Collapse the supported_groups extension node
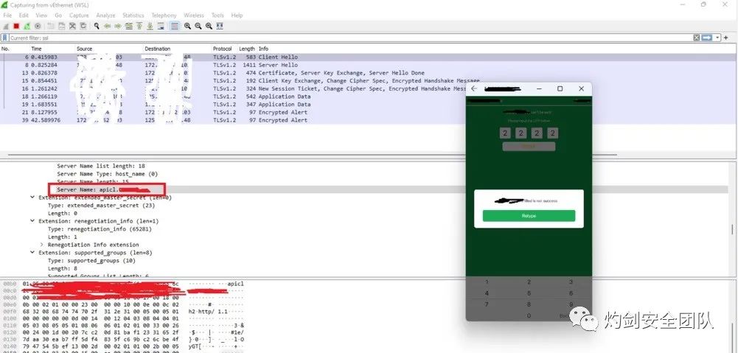738x353 pixels. (x=32, y=253)
